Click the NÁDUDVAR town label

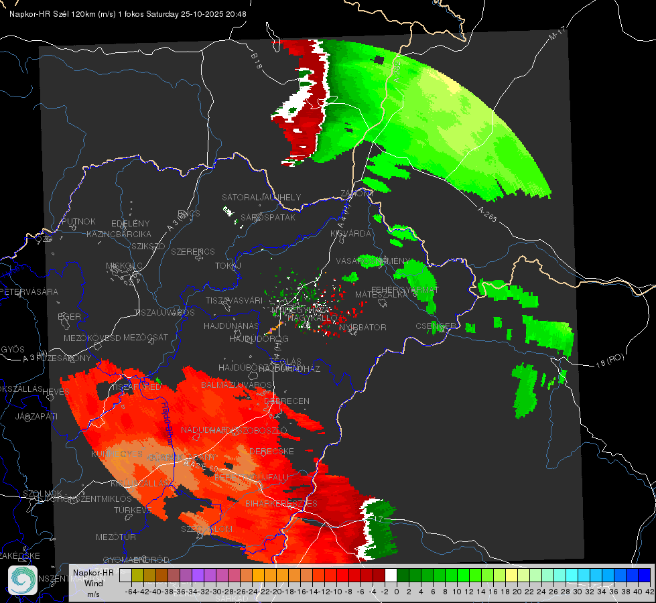204,430
